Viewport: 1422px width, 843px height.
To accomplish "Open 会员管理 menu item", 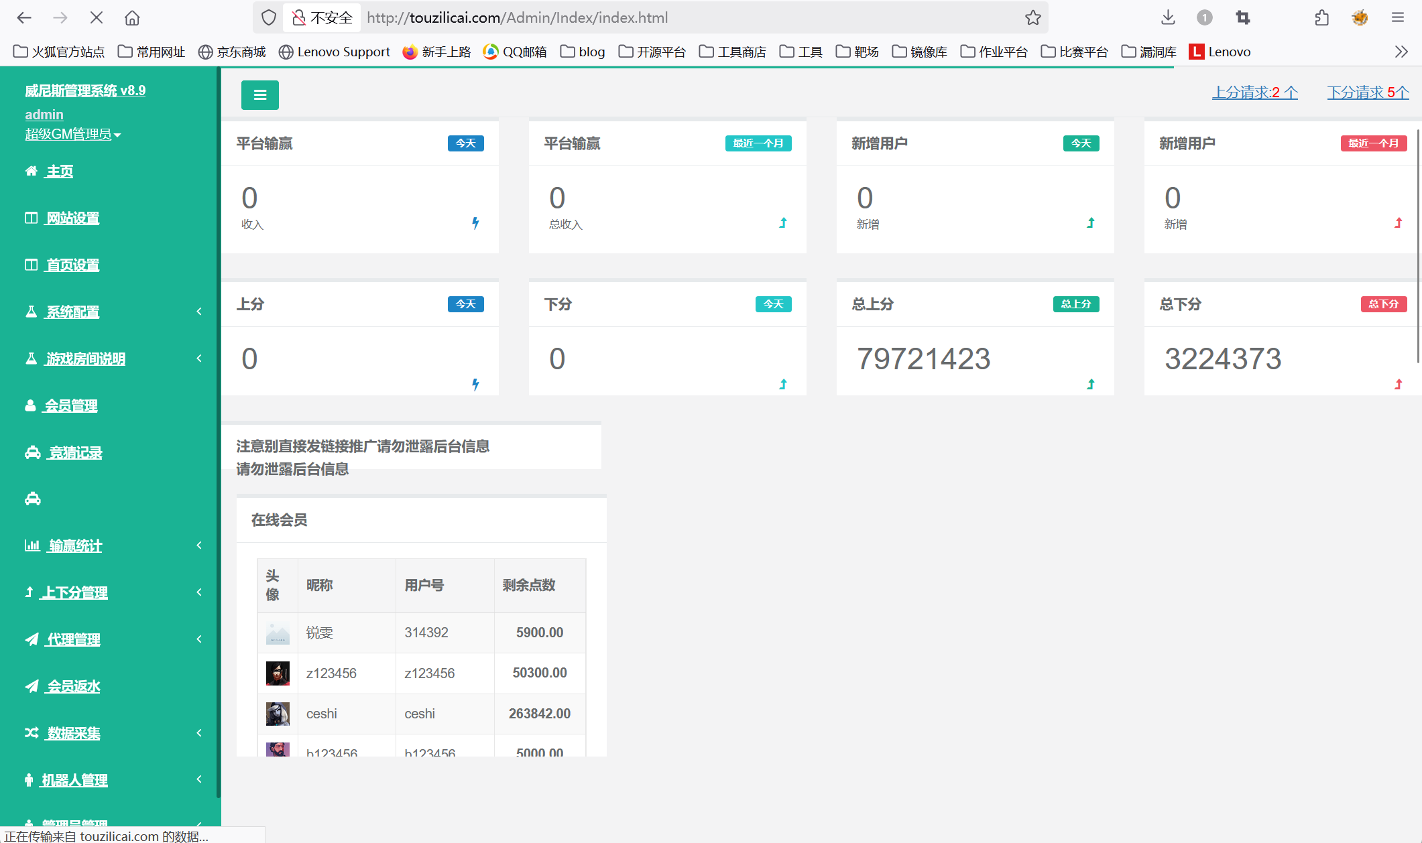I will (x=70, y=405).
